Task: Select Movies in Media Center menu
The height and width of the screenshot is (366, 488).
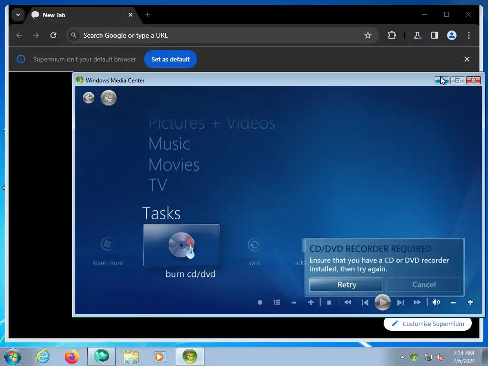Action: pyautogui.click(x=174, y=164)
